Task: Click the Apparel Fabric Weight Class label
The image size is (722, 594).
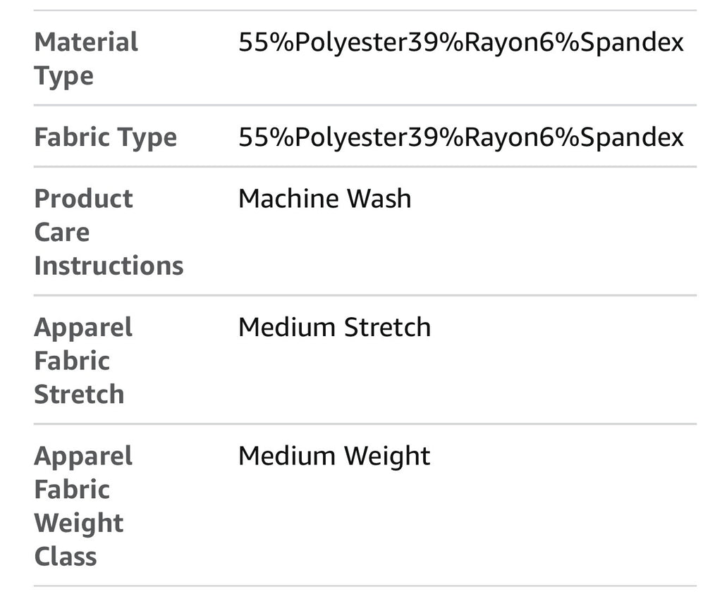Action: coord(83,506)
